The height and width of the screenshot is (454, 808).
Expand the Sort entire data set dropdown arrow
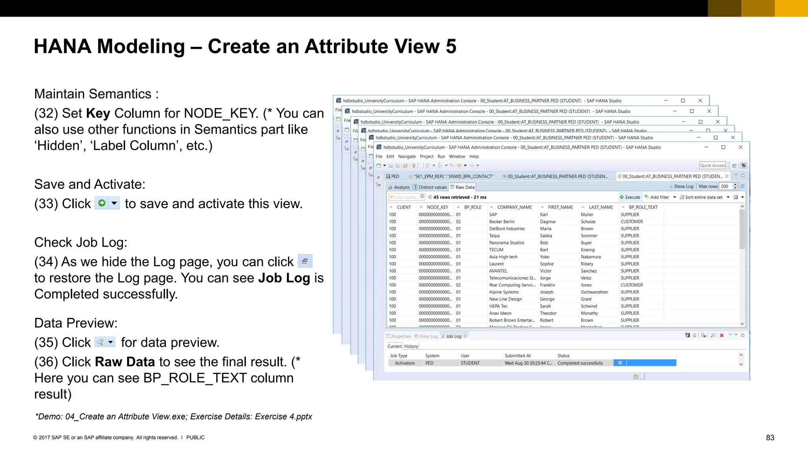728,197
